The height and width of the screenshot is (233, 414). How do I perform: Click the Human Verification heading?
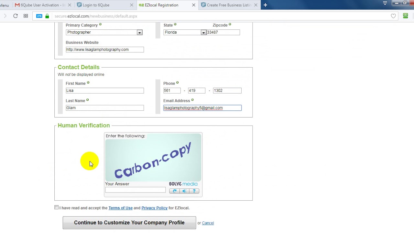84,126
